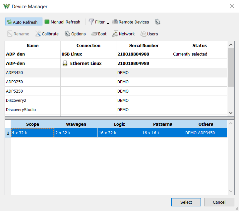Open device Options

pos(75,34)
